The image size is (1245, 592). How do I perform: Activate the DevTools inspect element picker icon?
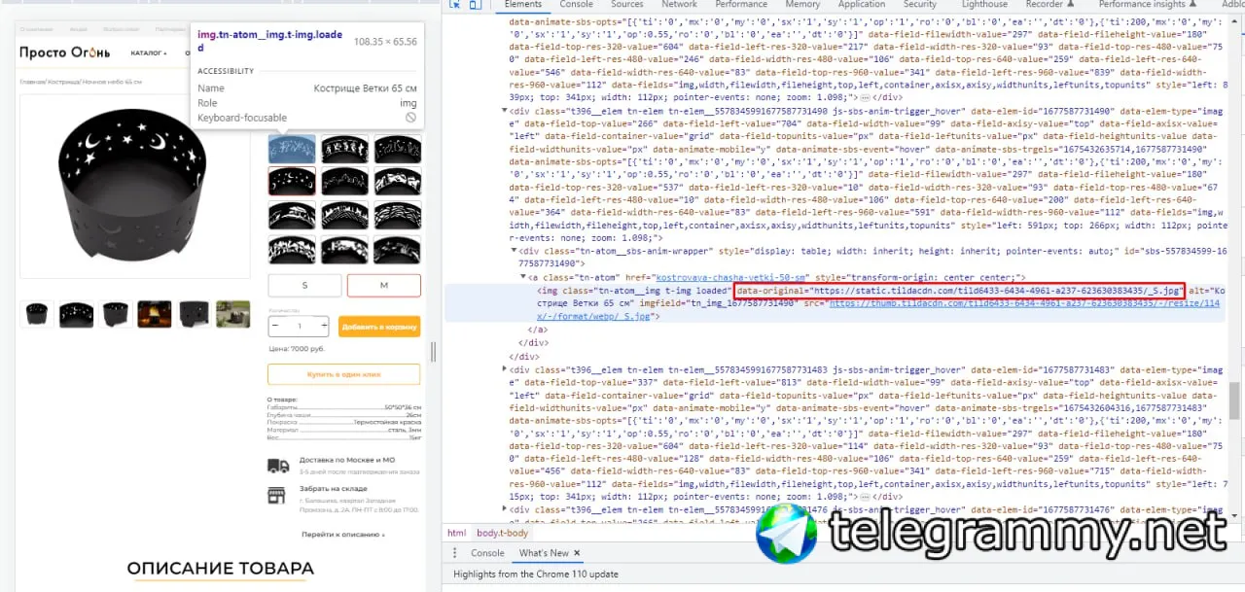click(x=456, y=5)
